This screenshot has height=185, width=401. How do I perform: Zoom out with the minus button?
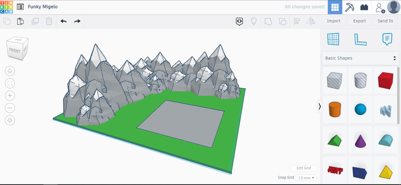10,108
